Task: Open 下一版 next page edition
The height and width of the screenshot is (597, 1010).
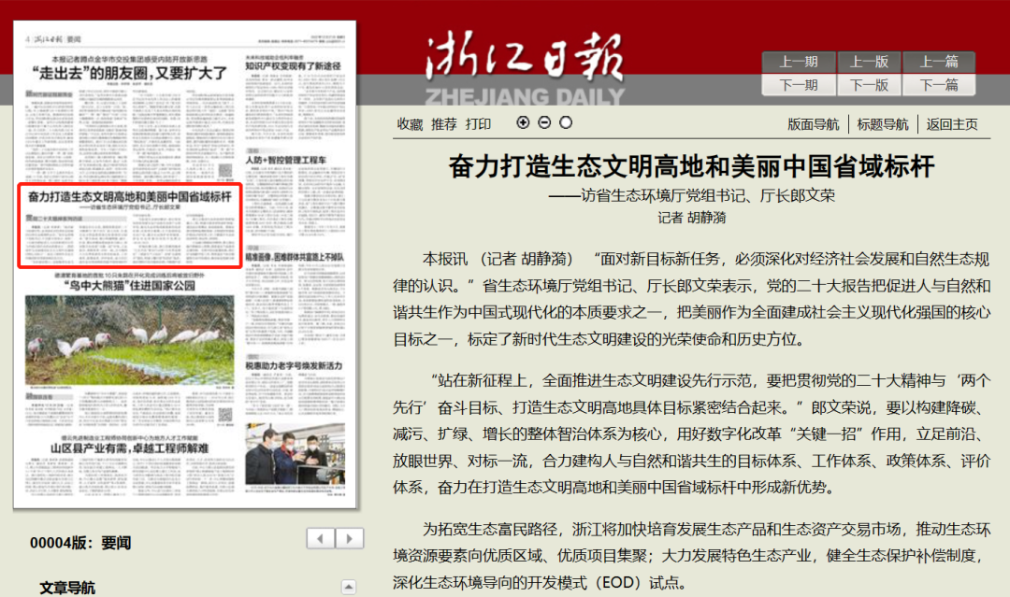Action: coord(869,85)
